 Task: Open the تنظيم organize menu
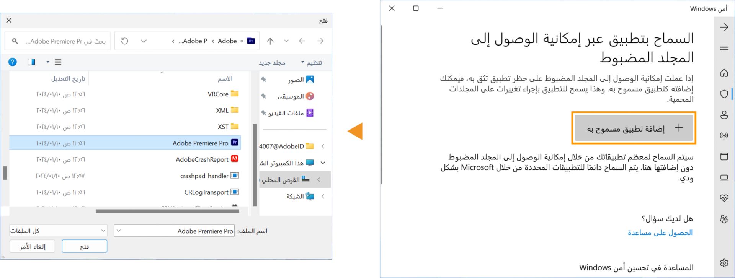(x=312, y=62)
